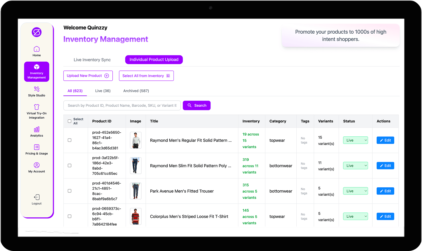This screenshot has width=422, height=251.
Task: Check the Select All checkbox
Action: [69, 121]
